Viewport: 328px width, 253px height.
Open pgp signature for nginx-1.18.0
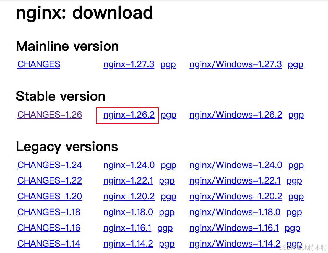point(167,213)
